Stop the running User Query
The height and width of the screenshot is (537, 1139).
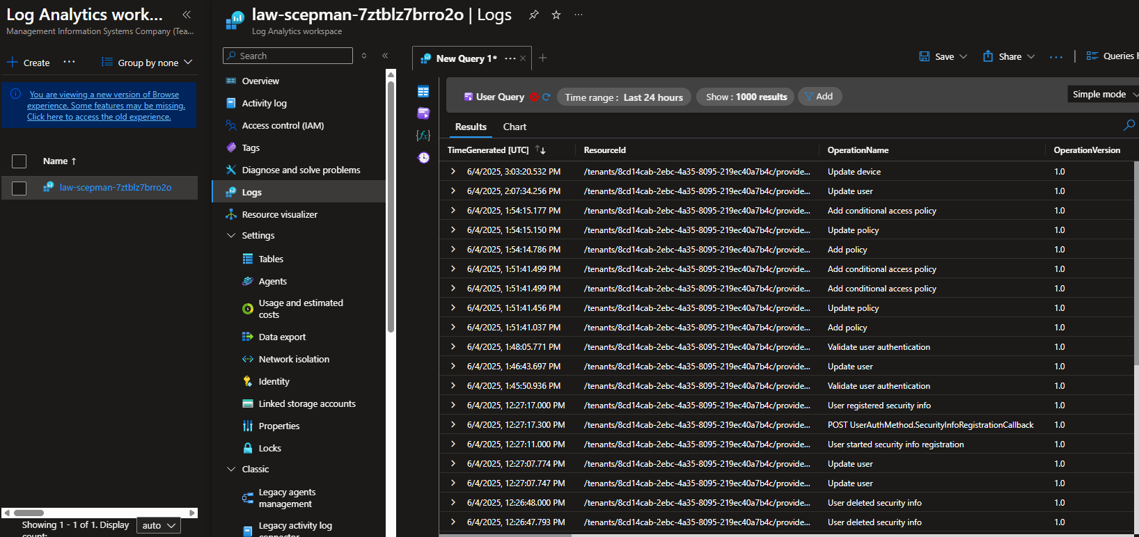(534, 97)
